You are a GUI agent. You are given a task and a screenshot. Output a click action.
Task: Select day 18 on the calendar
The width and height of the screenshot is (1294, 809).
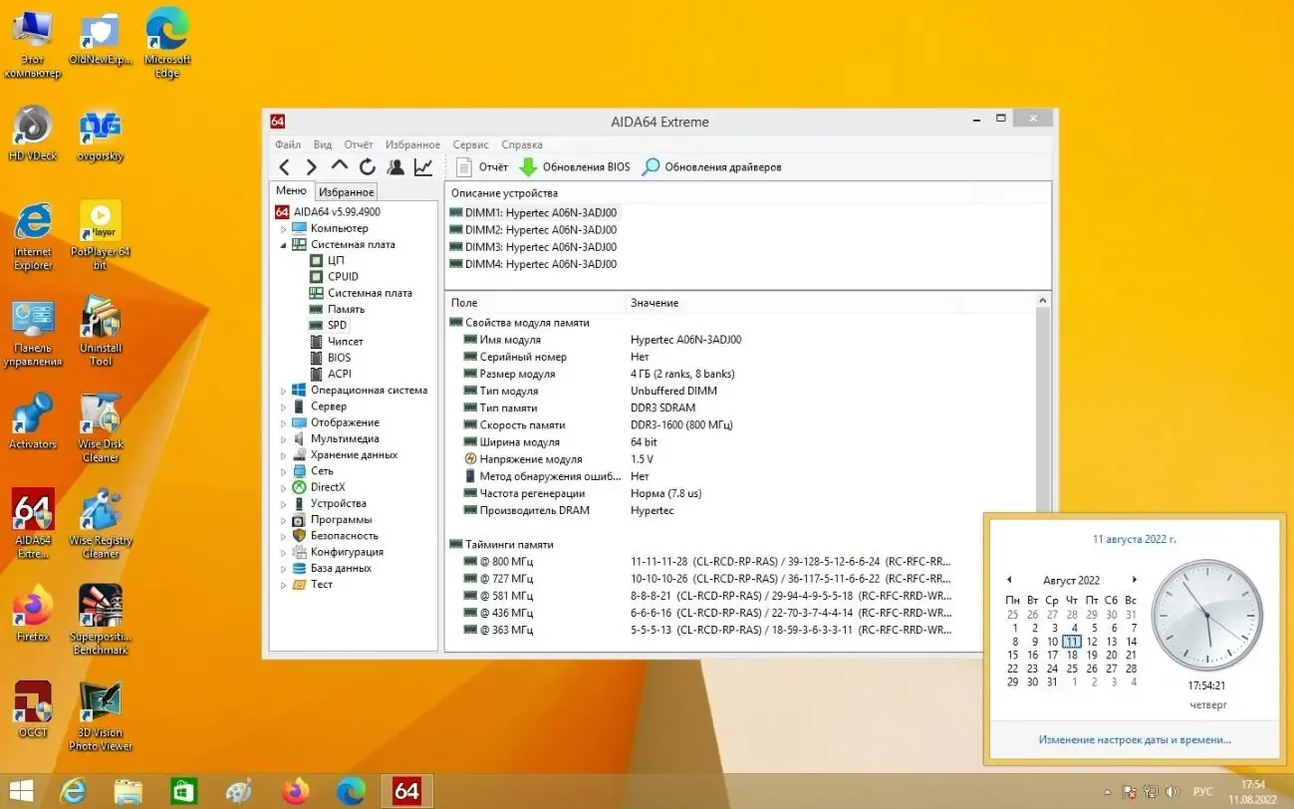click(x=1072, y=655)
